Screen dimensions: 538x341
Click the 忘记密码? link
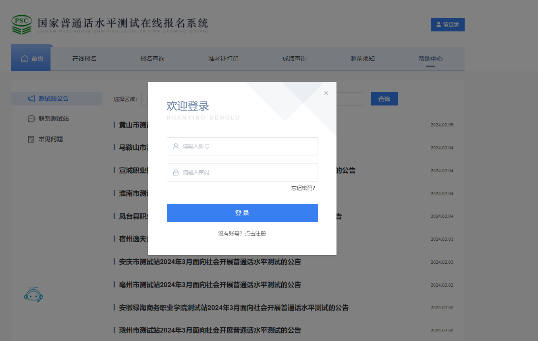pos(303,188)
